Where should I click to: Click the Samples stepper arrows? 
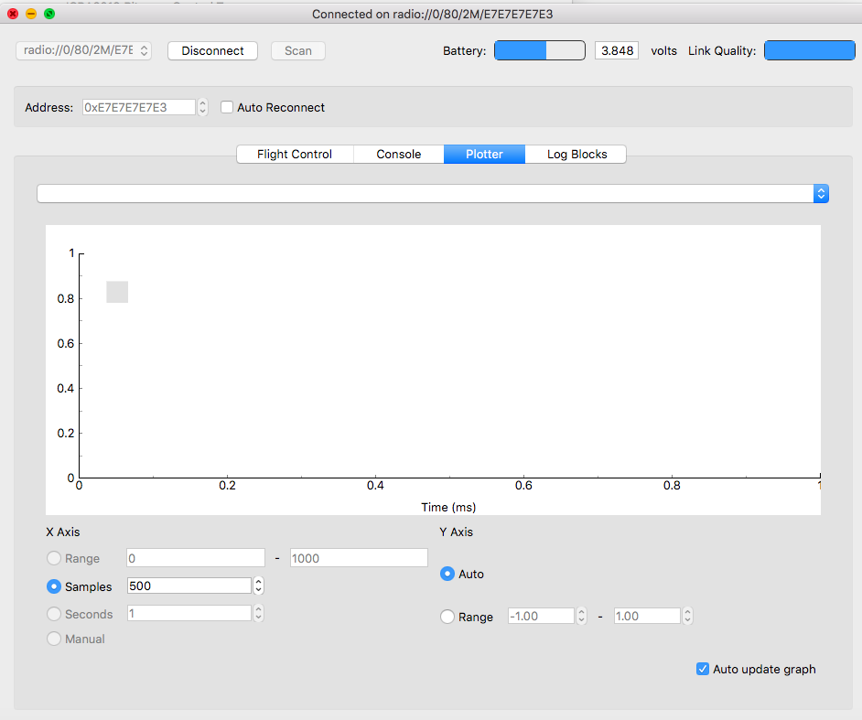tap(259, 586)
